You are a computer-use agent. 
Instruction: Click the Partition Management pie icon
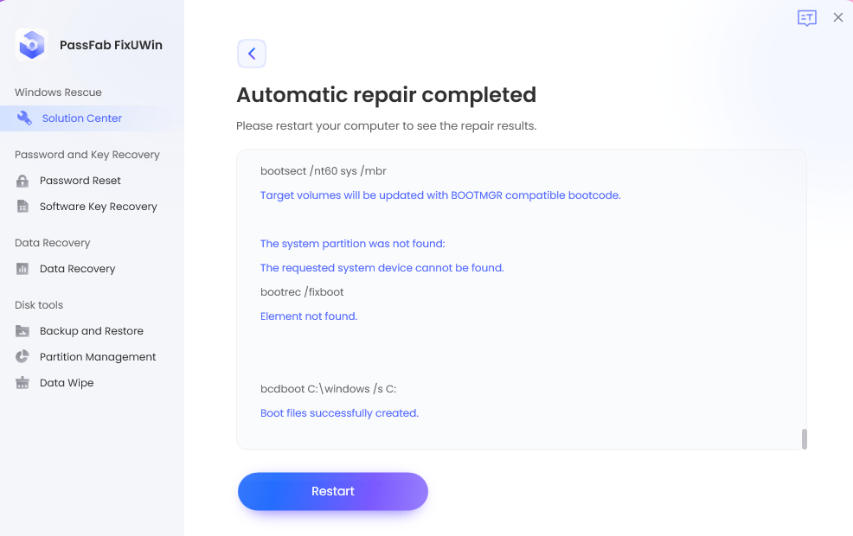pyautogui.click(x=22, y=357)
